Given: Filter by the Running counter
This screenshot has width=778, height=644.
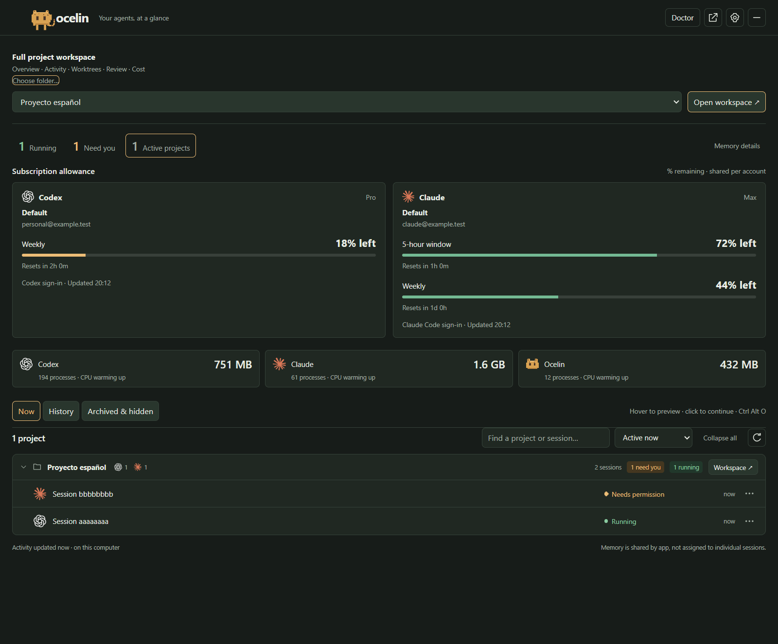Looking at the screenshot, I should (37, 146).
